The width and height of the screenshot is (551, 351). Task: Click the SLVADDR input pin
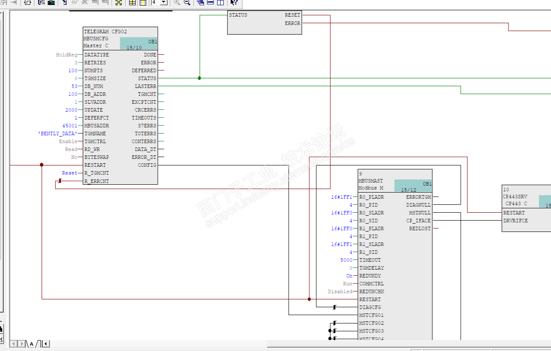click(x=95, y=102)
